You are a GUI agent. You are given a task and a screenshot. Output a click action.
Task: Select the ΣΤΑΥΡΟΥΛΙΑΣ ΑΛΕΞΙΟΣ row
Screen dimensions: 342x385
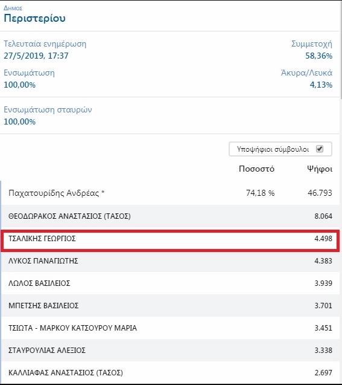click(170, 350)
